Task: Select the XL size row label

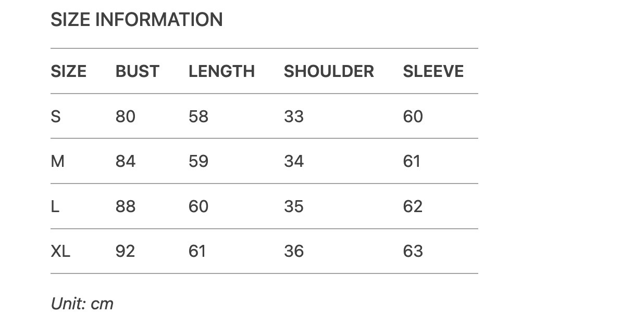Action: tap(60, 252)
